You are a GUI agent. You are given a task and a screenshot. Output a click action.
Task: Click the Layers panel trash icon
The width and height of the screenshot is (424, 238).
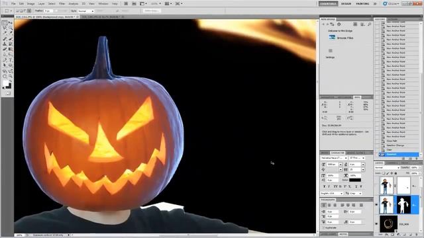417,235
